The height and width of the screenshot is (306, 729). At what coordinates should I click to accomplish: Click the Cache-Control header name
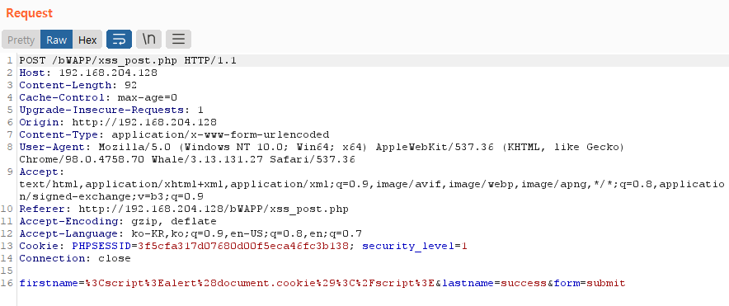click(62, 97)
